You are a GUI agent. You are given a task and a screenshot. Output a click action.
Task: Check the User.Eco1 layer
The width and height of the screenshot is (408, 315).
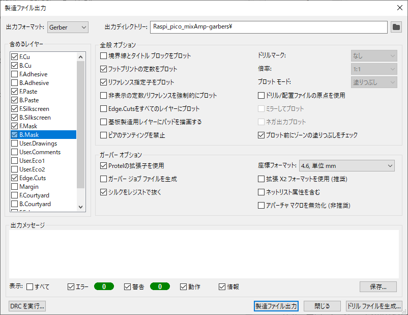click(x=15, y=161)
